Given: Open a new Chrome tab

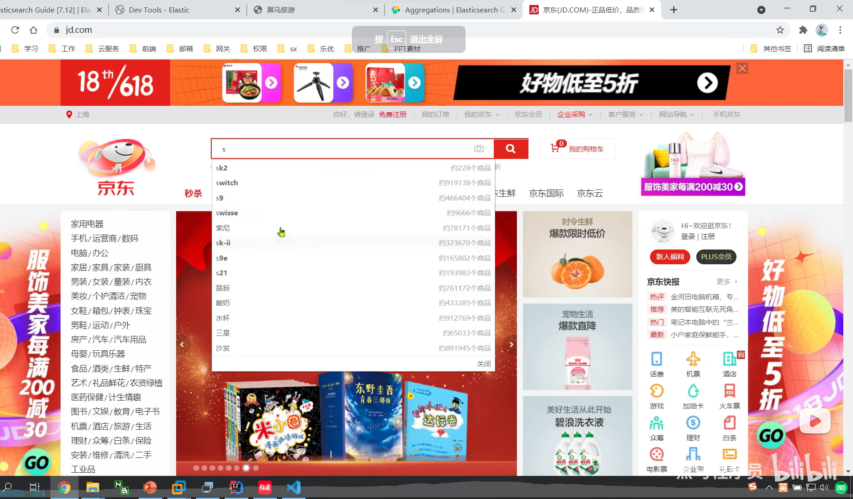Looking at the screenshot, I should click(x=674, y=10).
